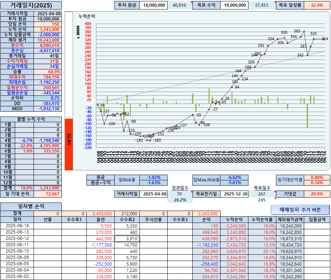
Task: Select the 거래시작일 2025-04-08 cell in left panel
Action: tap(48, 14)
